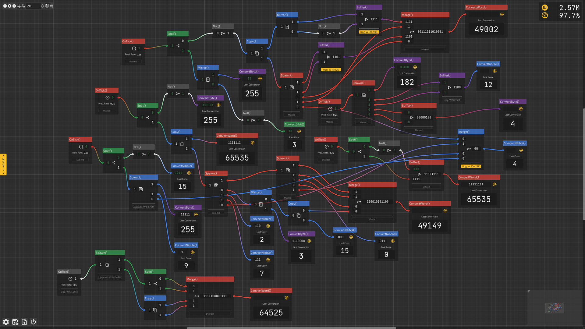This screenshot has width=585, height=329.
Task: Open settings gear at bottom left
Action: point(6,322)
